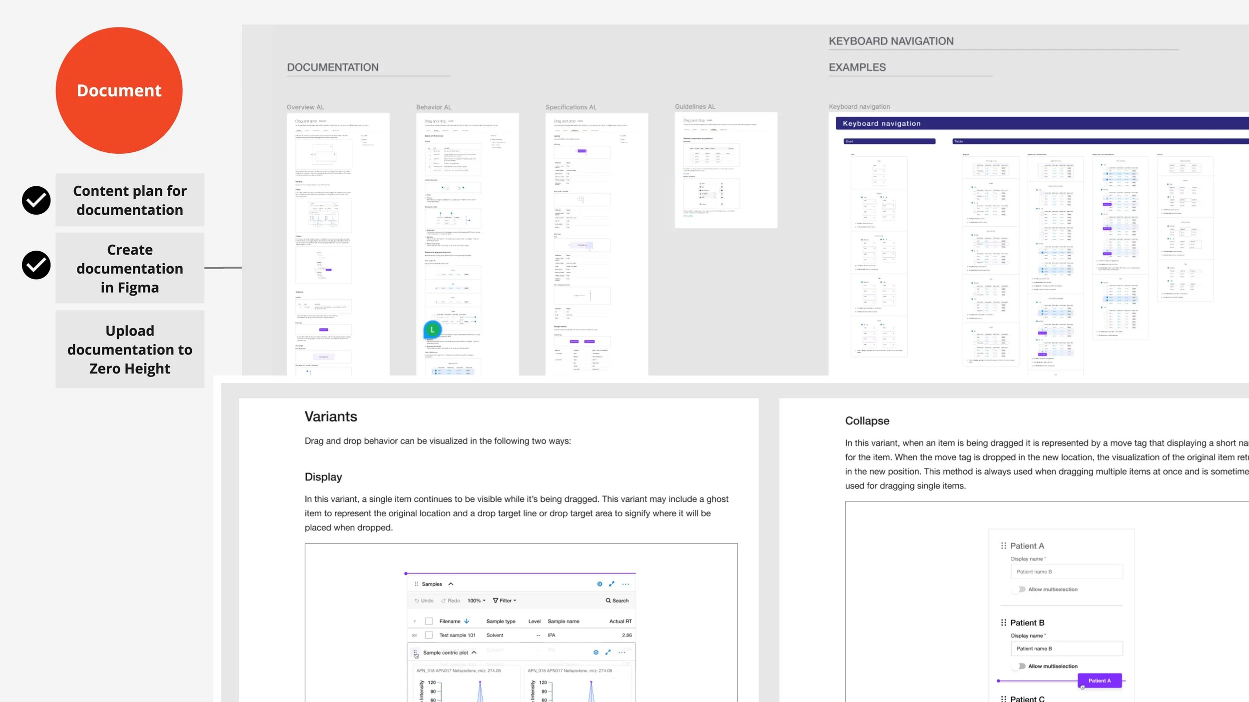Click the Filename sort arrow
The height and width of the screenshot is (702, 1249).
467,621
